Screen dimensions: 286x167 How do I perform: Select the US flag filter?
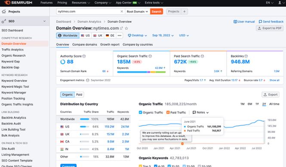tap(85, 36)
